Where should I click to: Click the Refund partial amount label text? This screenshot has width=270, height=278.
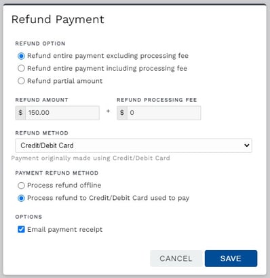click(65, 81)
